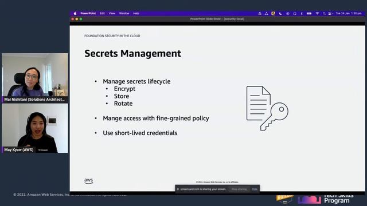367x206 pixels.
Task: Click the moon Focus mode icon
Action: (280, 14)
